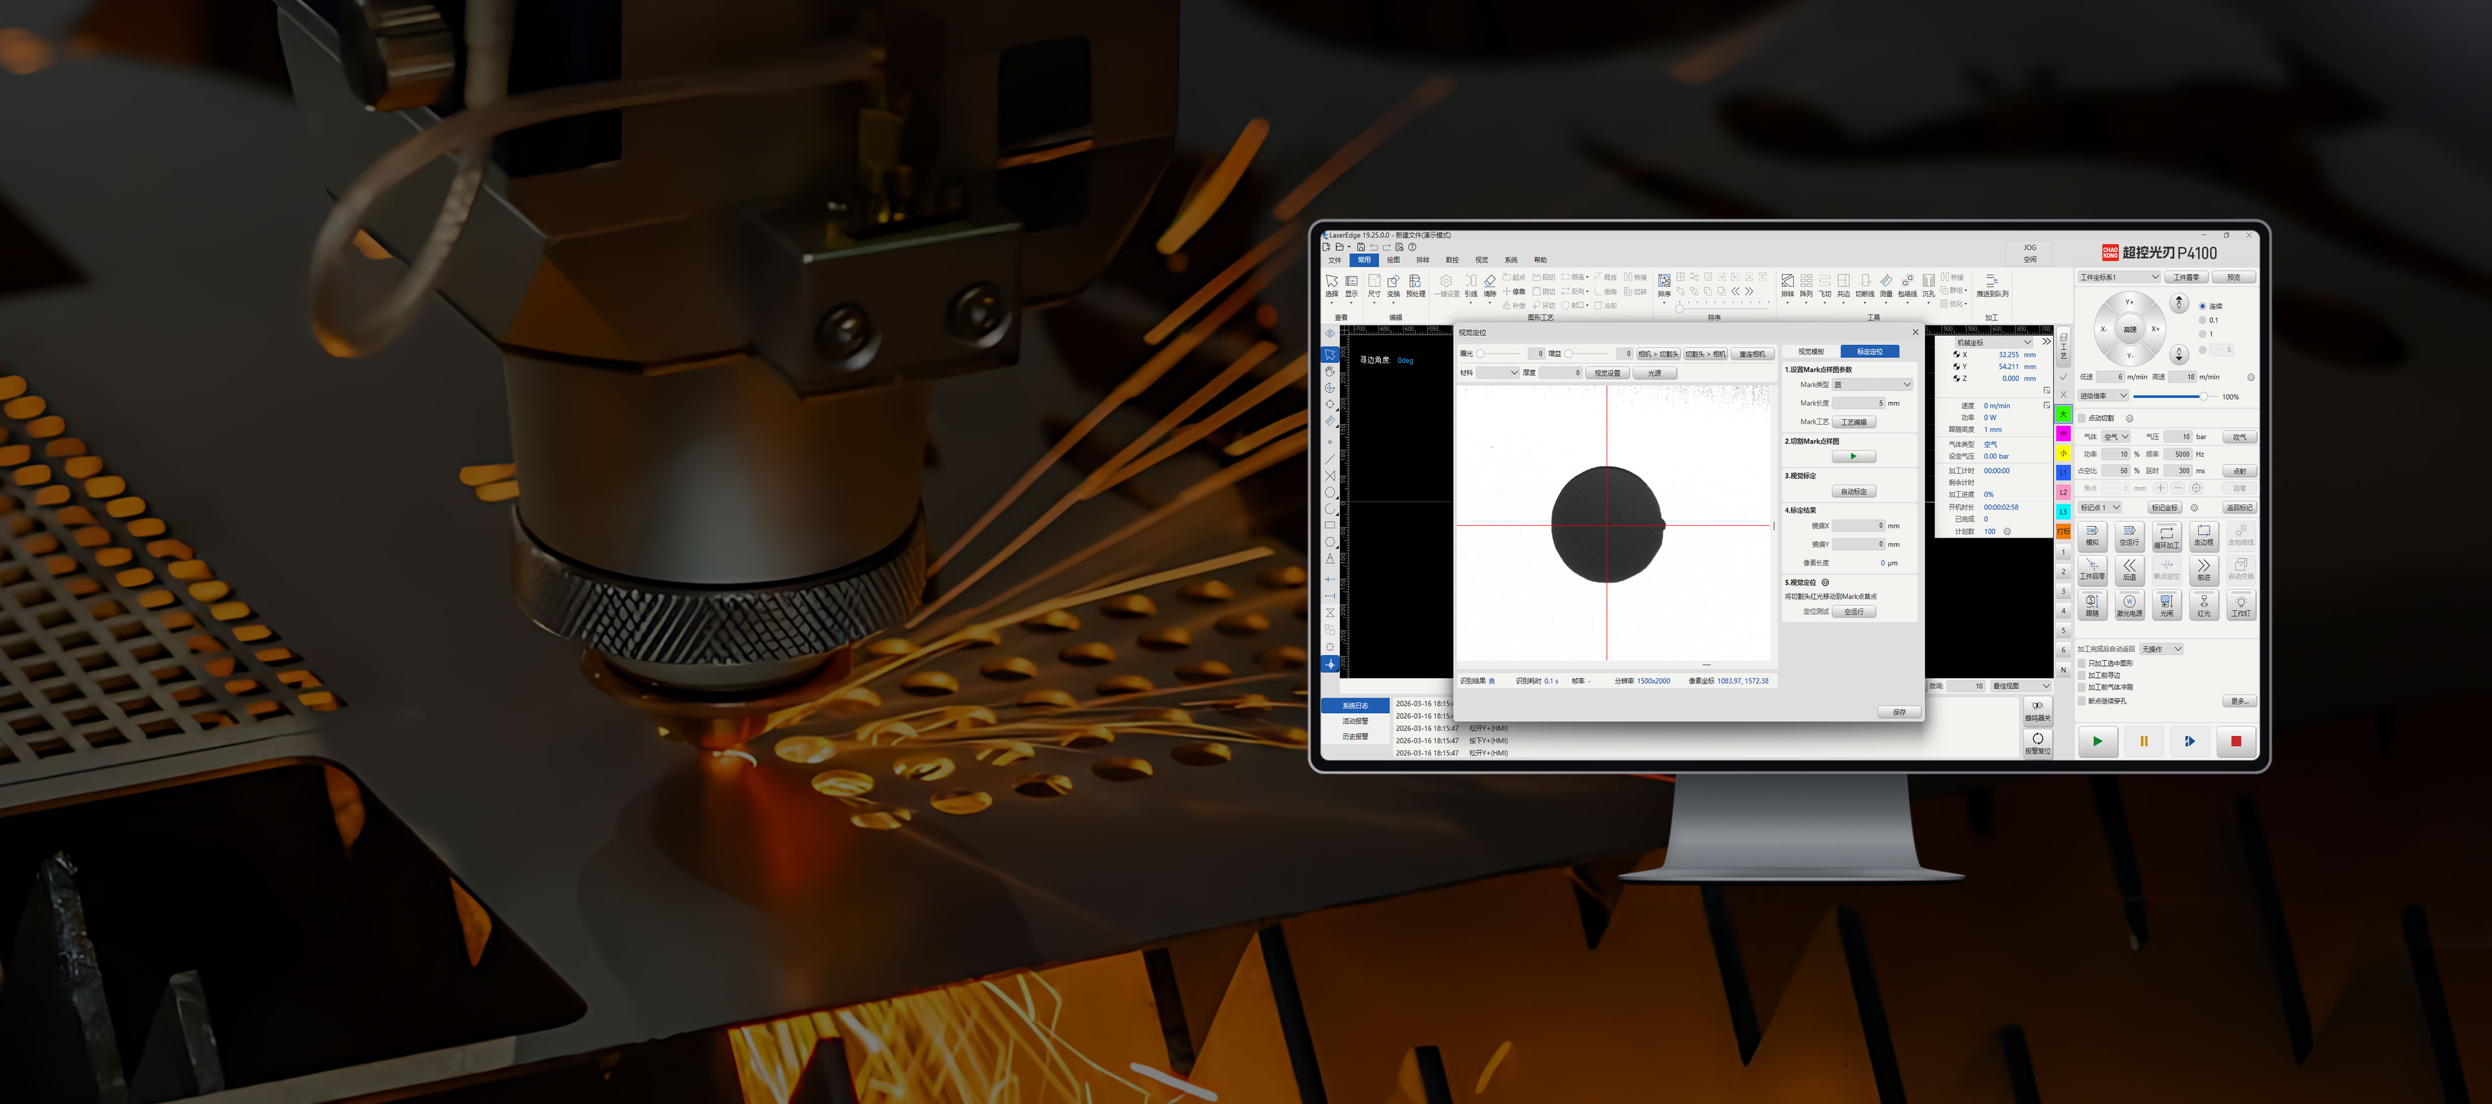Click the 重连相机 button
The height and width of the screenshot is (1104, 2492).
point(1752,354)
